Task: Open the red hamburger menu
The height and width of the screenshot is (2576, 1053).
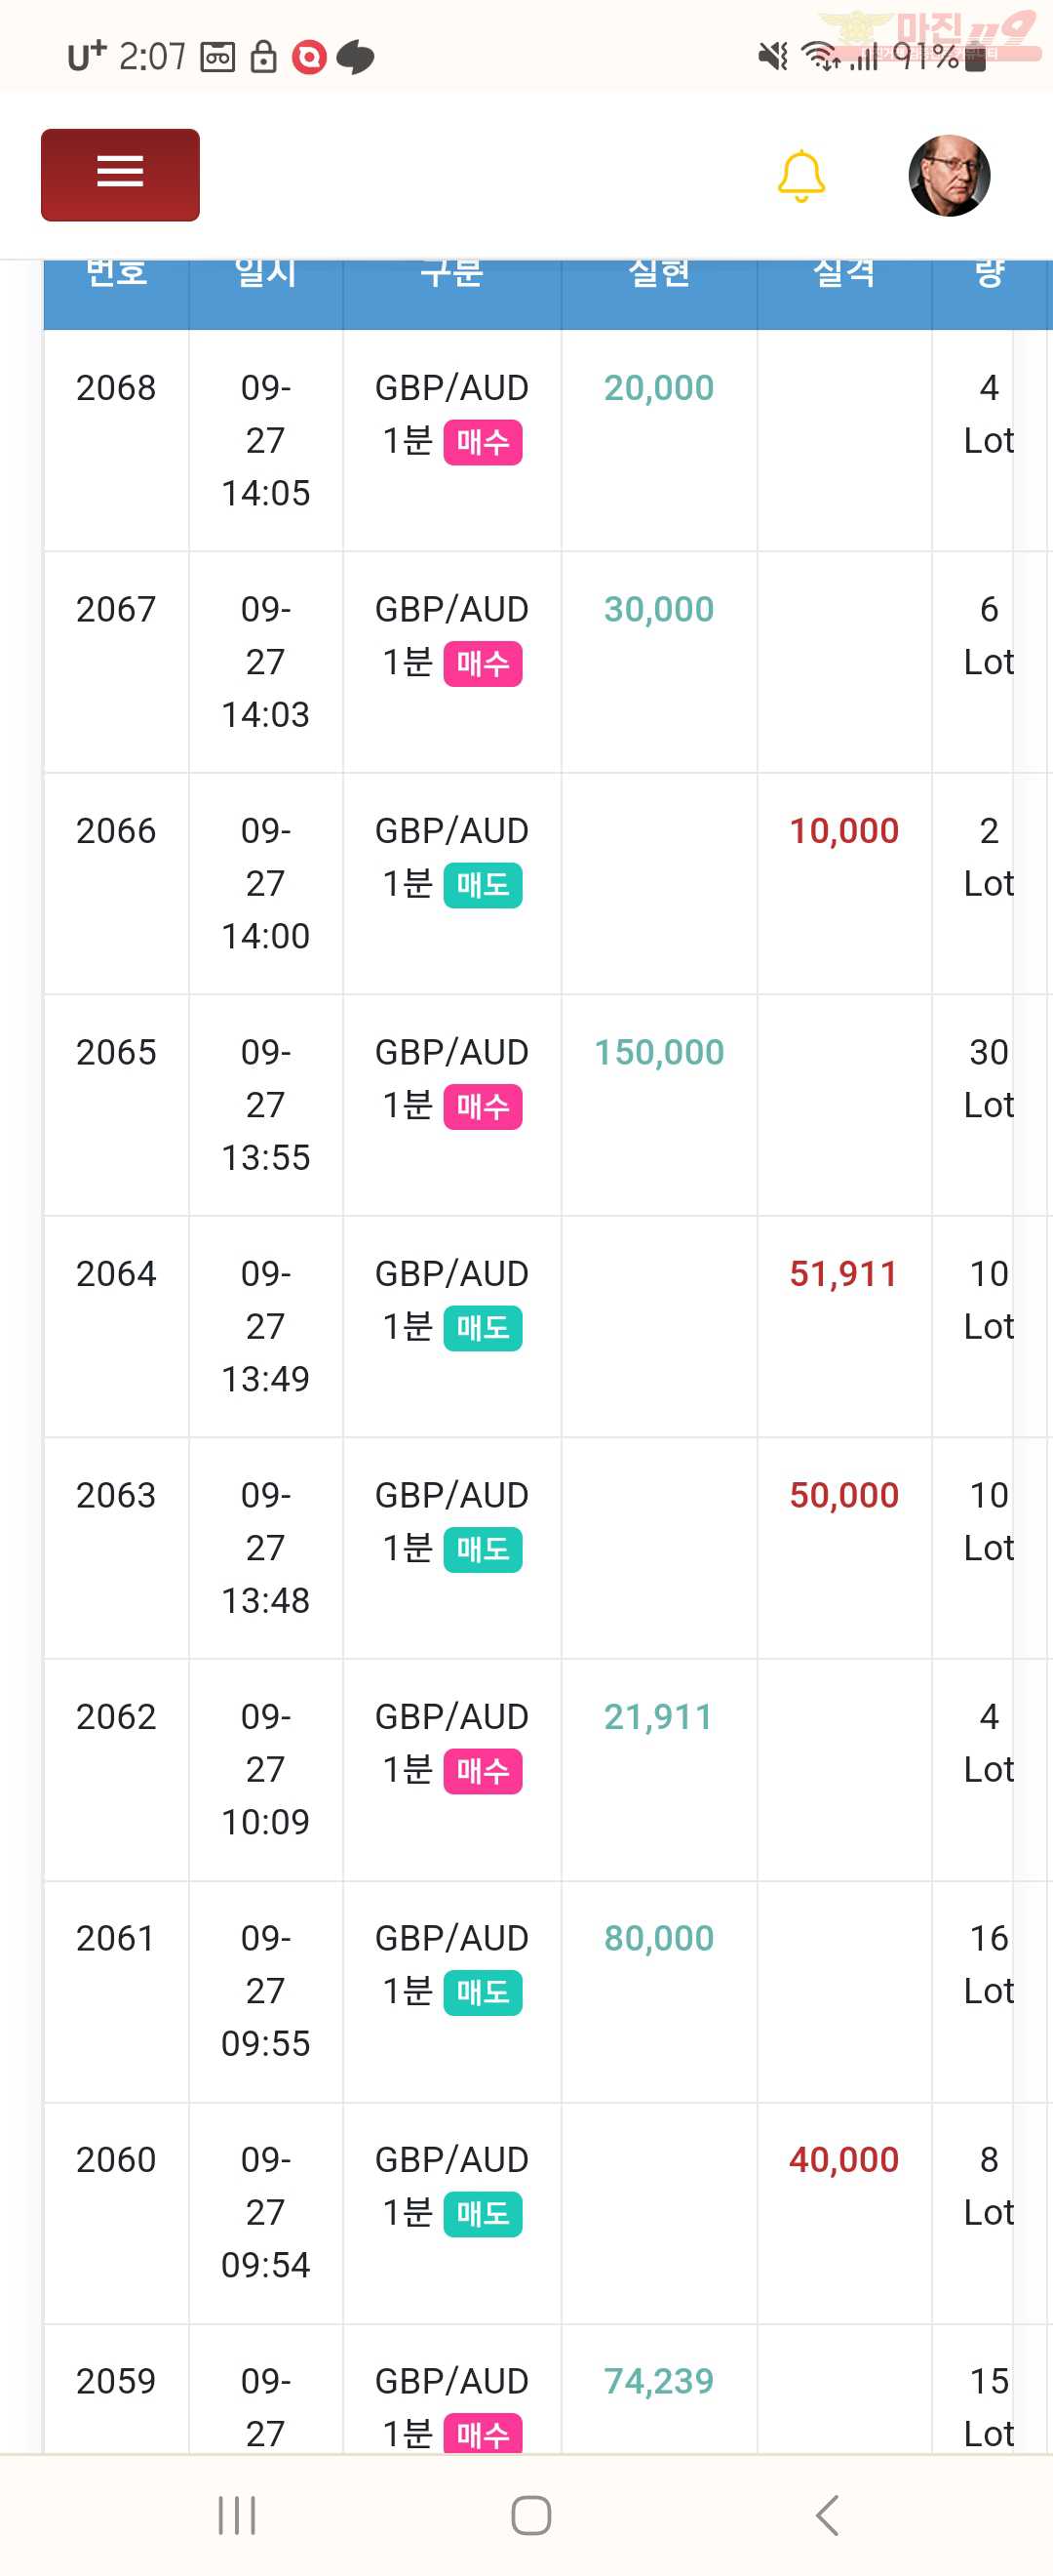Action: click(x=120, y=175)
